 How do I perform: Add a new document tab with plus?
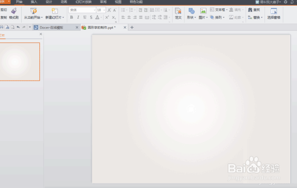point(132,27)
